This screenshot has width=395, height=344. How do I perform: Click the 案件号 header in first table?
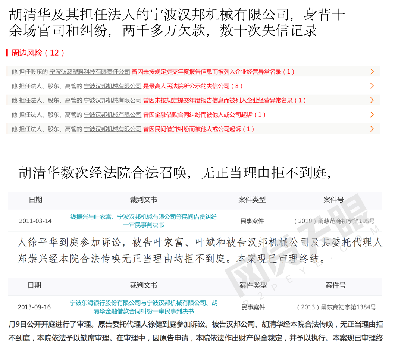(334, 200)
